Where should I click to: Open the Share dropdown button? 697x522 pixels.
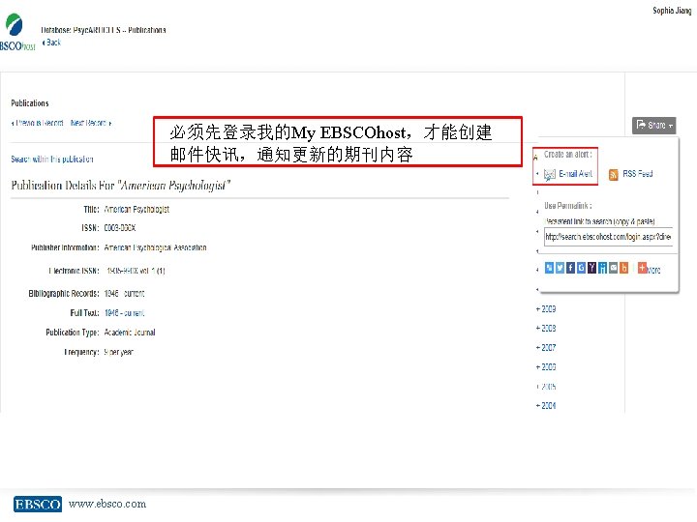click(x=653, y=125)
